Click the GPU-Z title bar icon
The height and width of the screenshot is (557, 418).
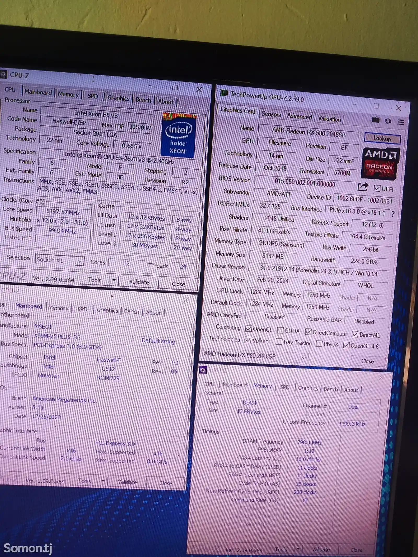224,92
